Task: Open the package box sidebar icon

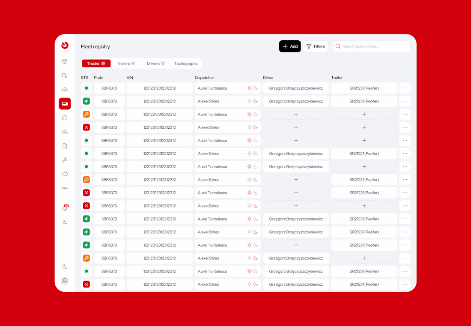Action: [65, 61]
